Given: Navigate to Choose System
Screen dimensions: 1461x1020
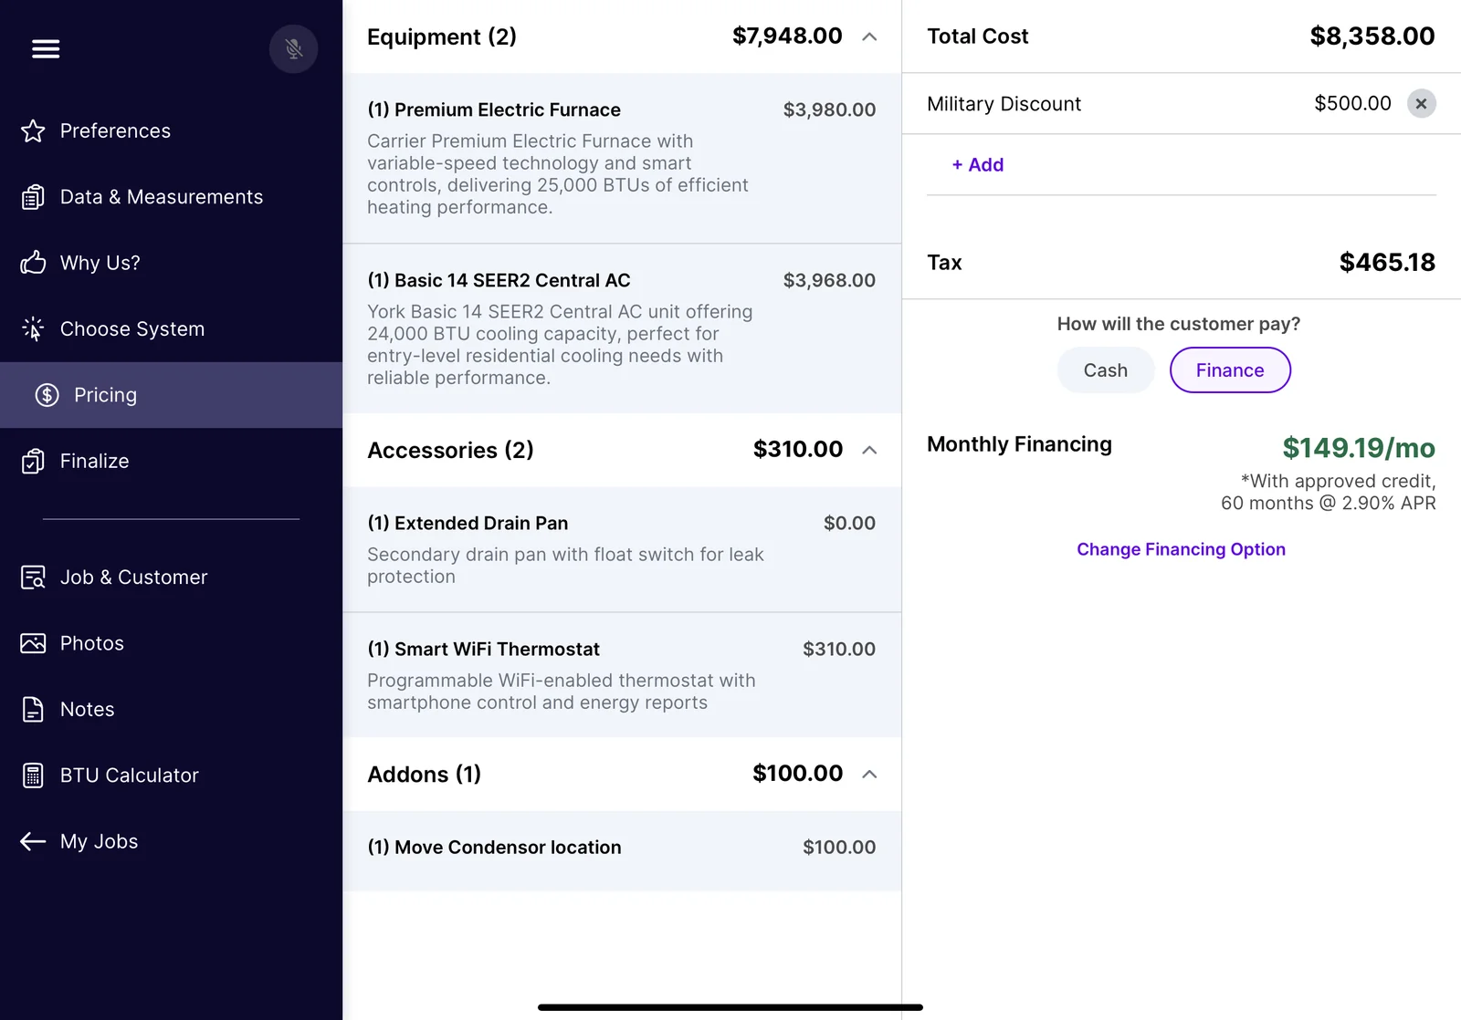Looking at the screenshot, I should 171,328.
